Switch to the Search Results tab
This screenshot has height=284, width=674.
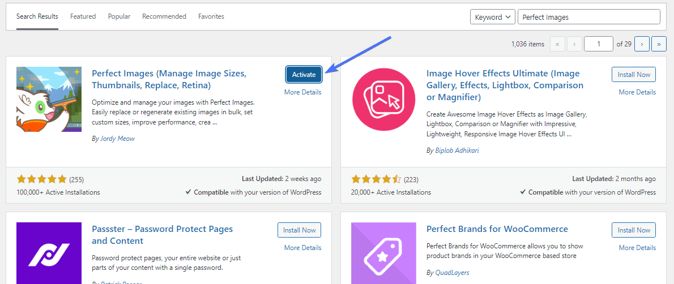pyautogui.click(x=37, y=17)
